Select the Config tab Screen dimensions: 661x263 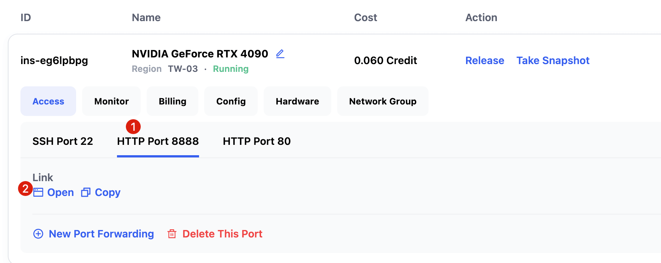click(x=231, y=101)
